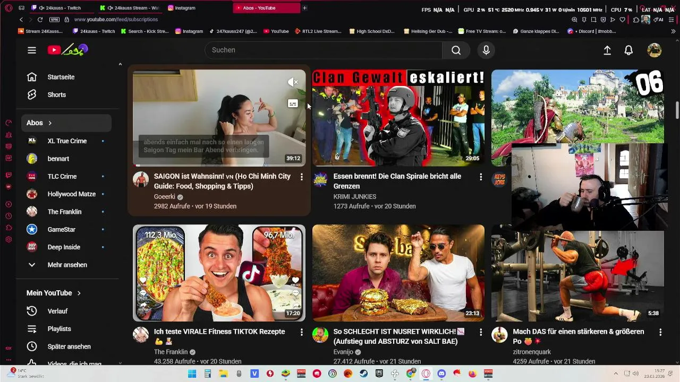The height and width of the screenshot is (382, 680).
Task: Open the Goeerki channel name
Action: pos(165,197)
